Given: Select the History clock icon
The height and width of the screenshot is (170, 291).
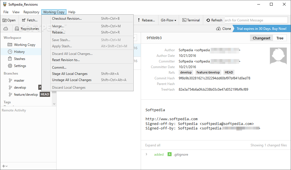Looking at the screenshot, I should click(10, 52).
